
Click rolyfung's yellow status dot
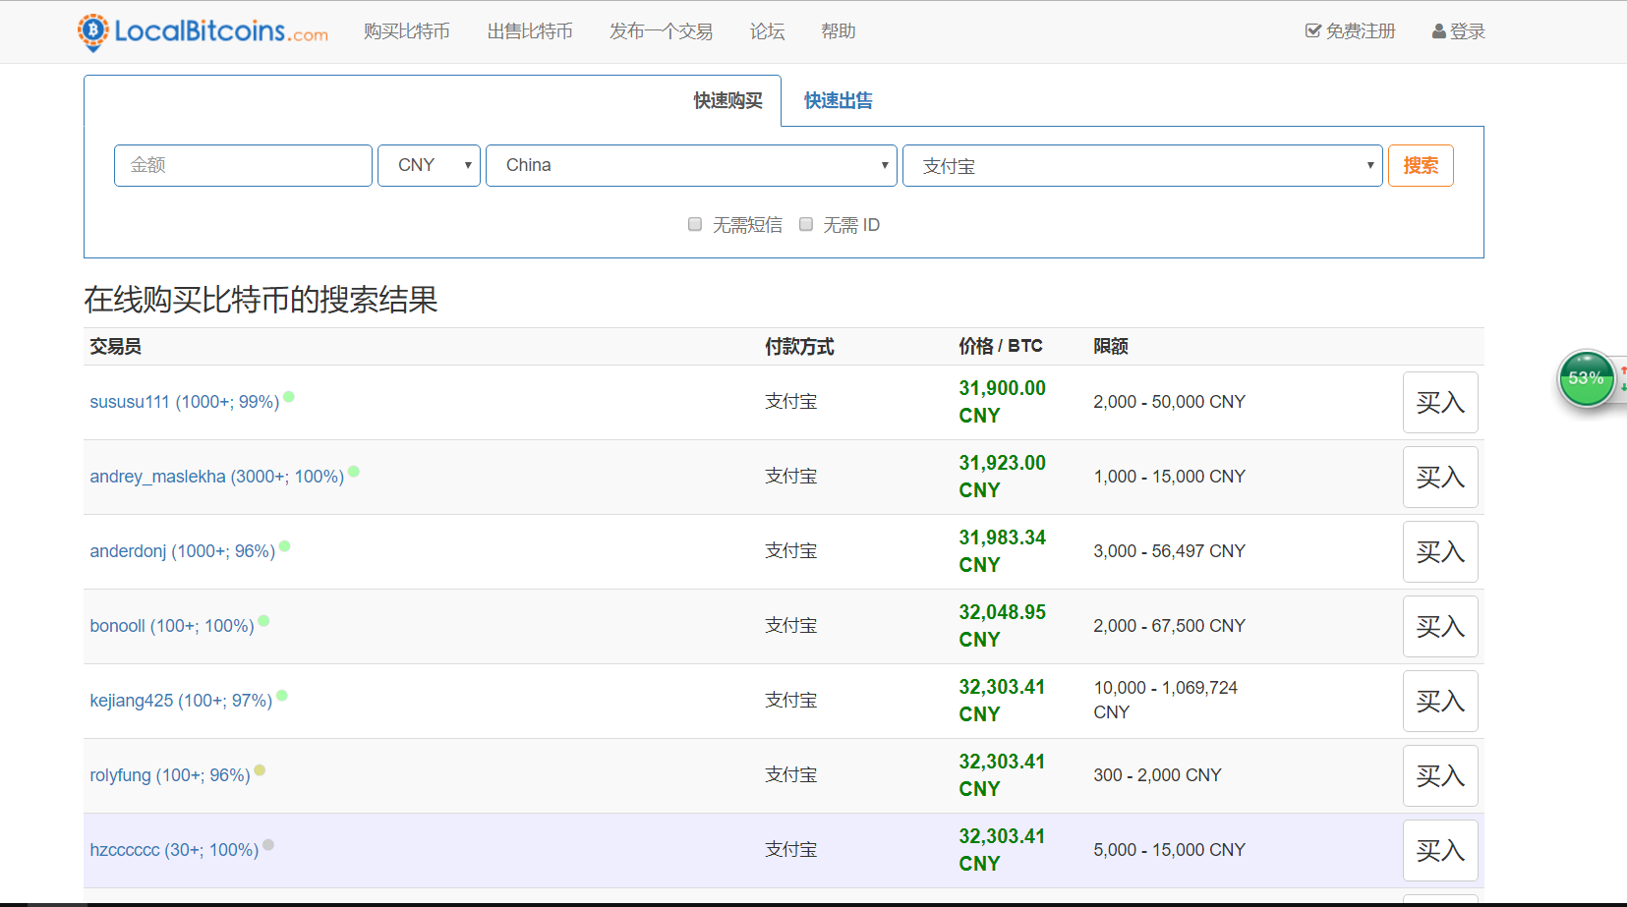(x=259, y=769)
